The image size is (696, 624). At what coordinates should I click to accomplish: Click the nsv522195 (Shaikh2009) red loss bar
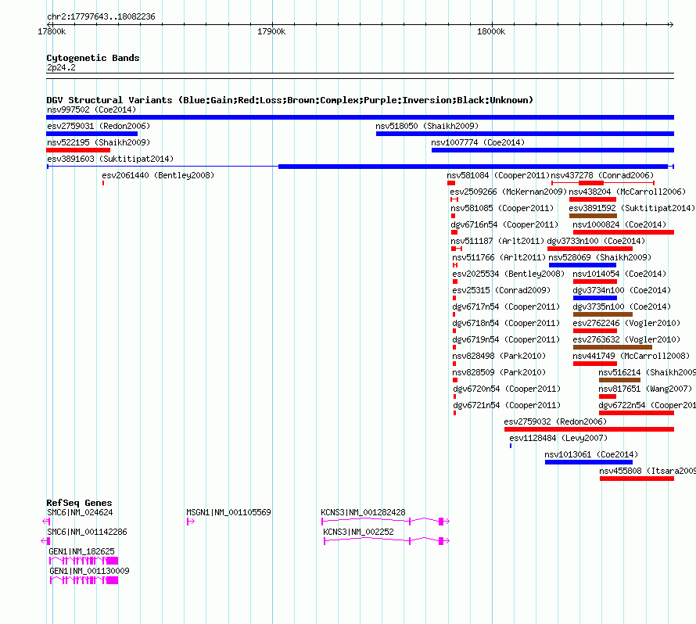coord(78,150)
